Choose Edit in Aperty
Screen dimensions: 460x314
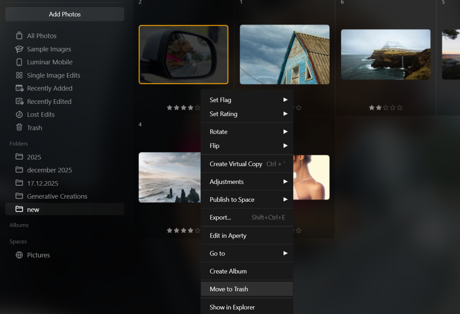point(247,236)
